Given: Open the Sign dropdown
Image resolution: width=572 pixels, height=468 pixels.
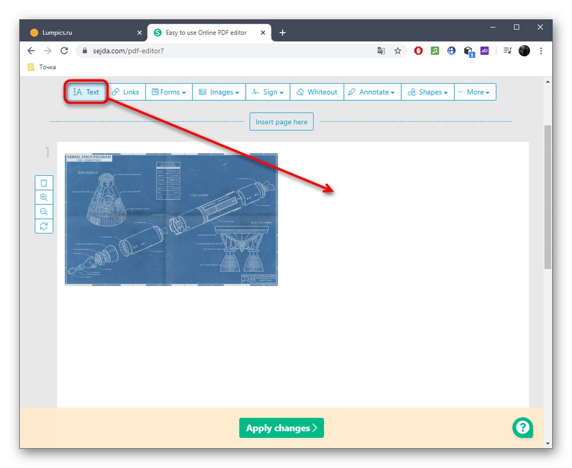Looking at the screenshot, I should 267,92.
